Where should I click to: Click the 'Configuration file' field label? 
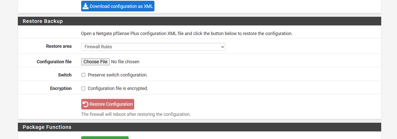point(54,62)
